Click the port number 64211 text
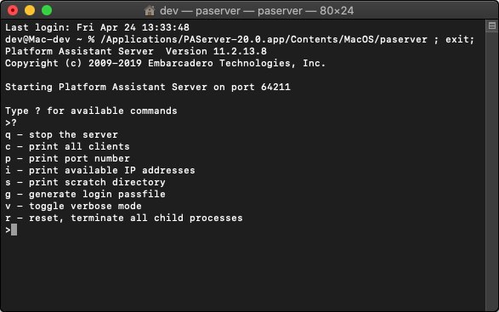 pos(275,87)
